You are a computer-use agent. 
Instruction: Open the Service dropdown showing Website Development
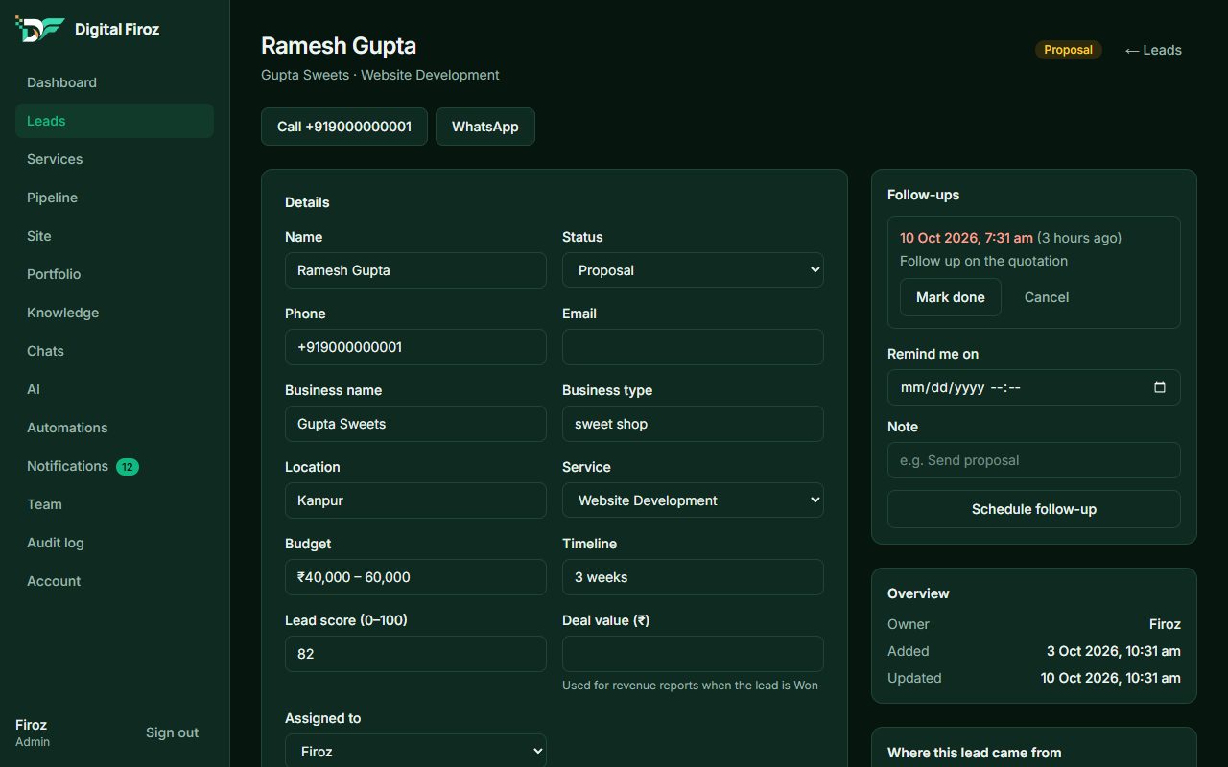[x=693, y=500]
